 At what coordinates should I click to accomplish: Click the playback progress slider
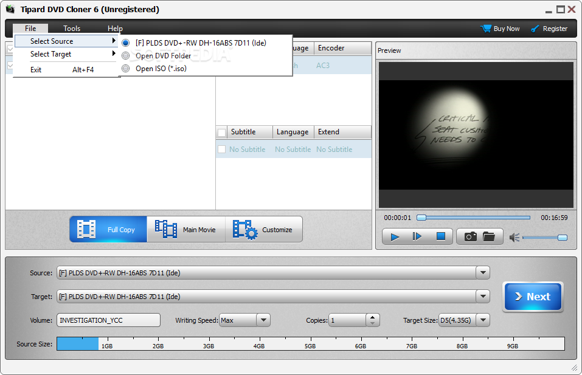coord(474,218)
